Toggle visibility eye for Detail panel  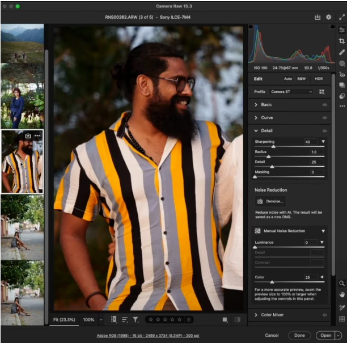tap(325, 131)
